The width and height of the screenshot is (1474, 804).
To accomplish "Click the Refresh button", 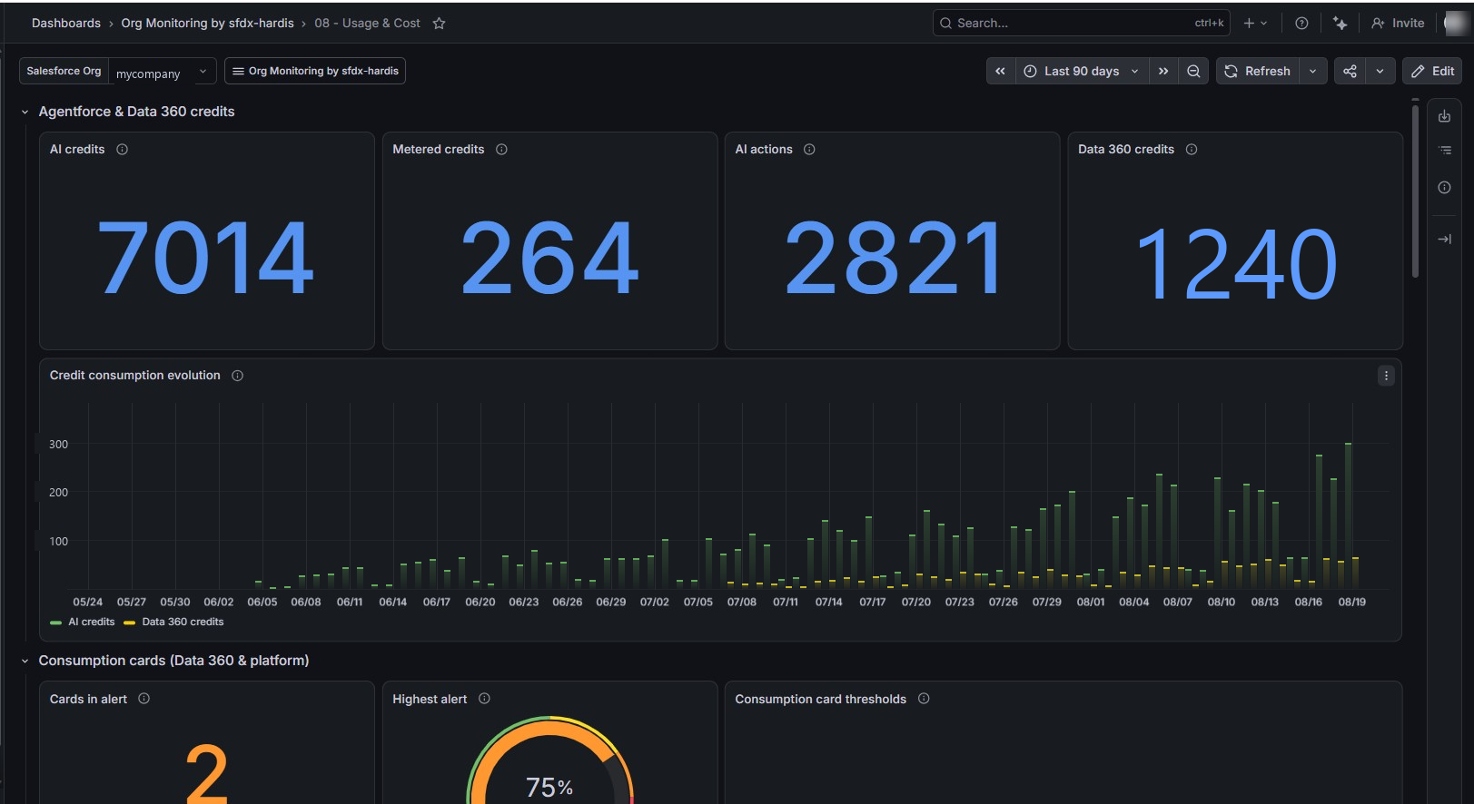I will click(x=1258, y=71).
